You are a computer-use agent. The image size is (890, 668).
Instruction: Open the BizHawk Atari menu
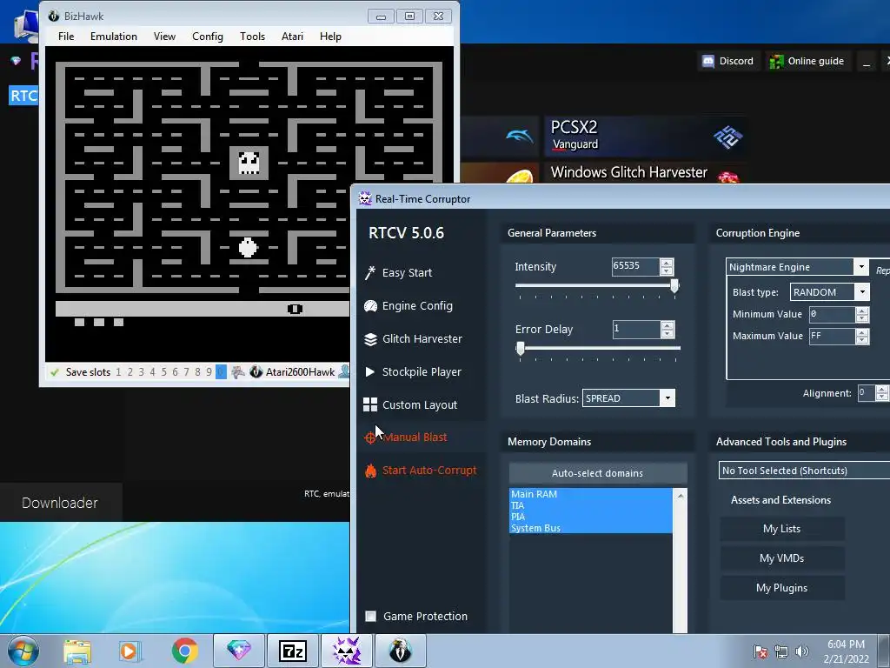tap(292, 37)
